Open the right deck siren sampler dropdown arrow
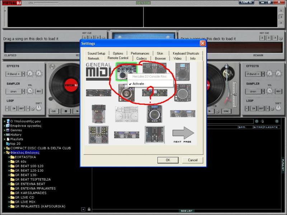The image size is (287, 215). point(263,91)
